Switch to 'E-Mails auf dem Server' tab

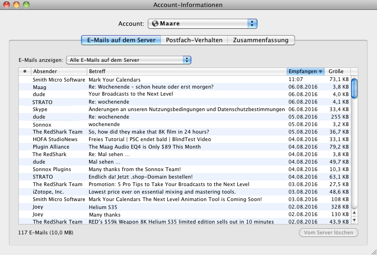[121, 40]
